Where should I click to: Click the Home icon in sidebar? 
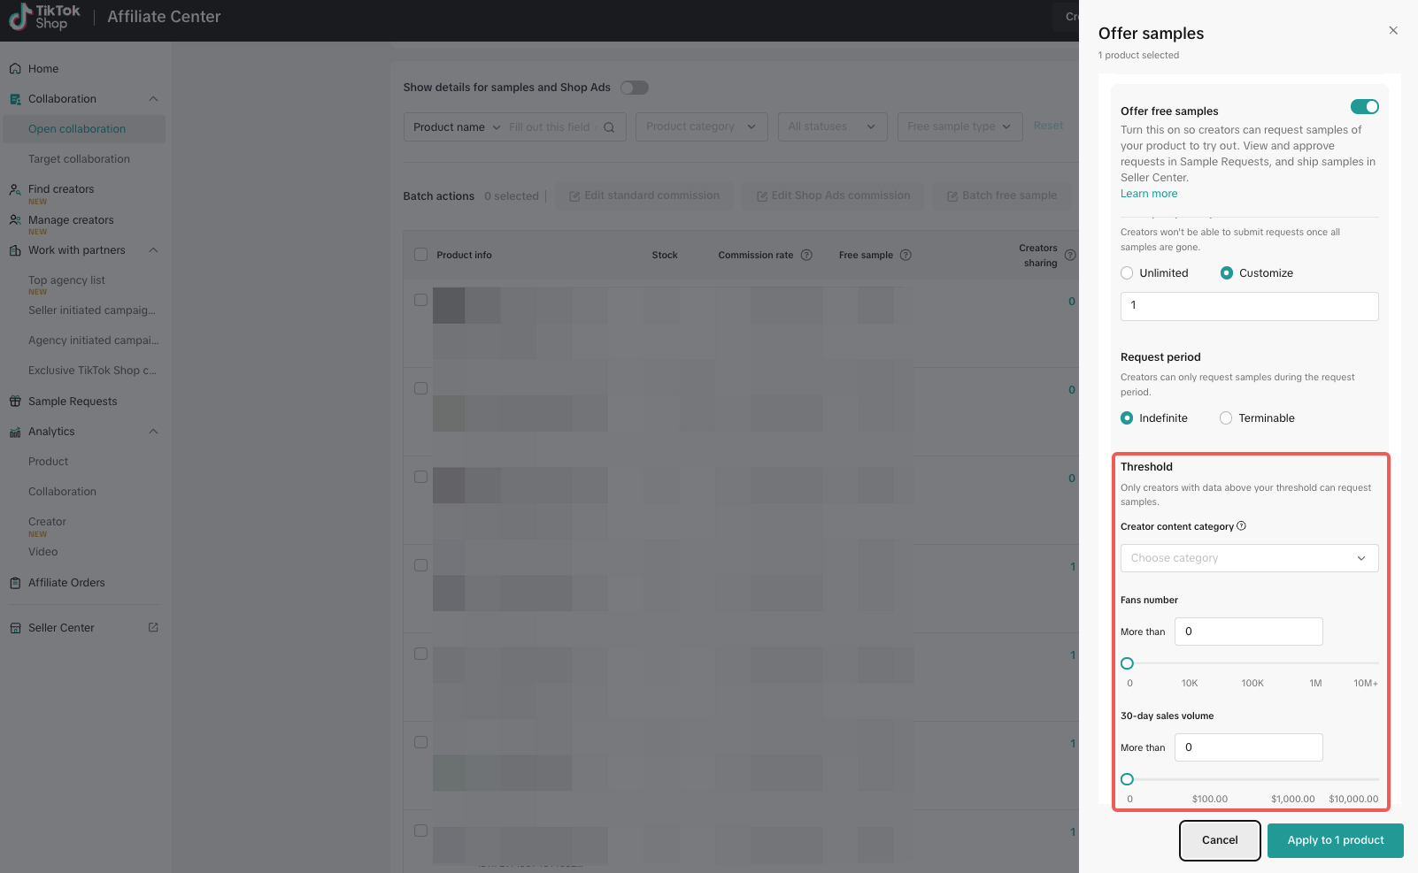click(x=15, y=69)
